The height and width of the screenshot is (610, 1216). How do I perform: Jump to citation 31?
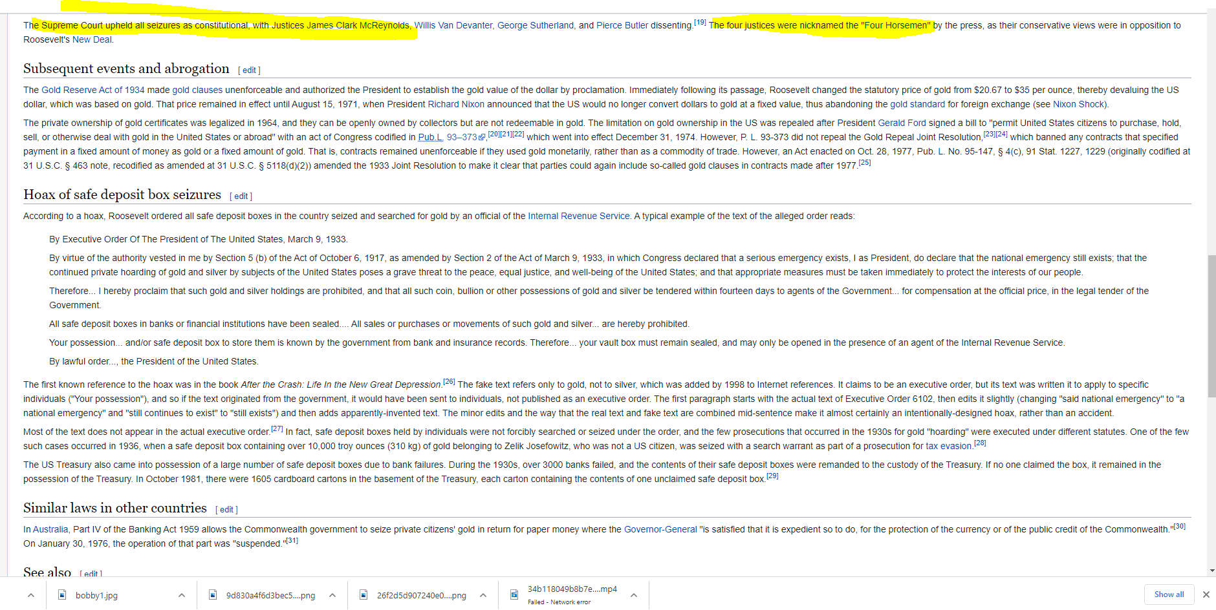tap(292, 540)
